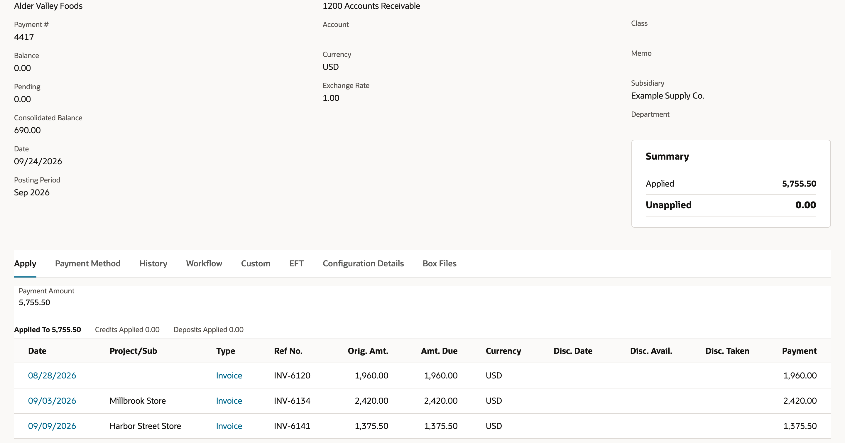Click the Payment column header
845x443 pixels.
tap(799, 351)
